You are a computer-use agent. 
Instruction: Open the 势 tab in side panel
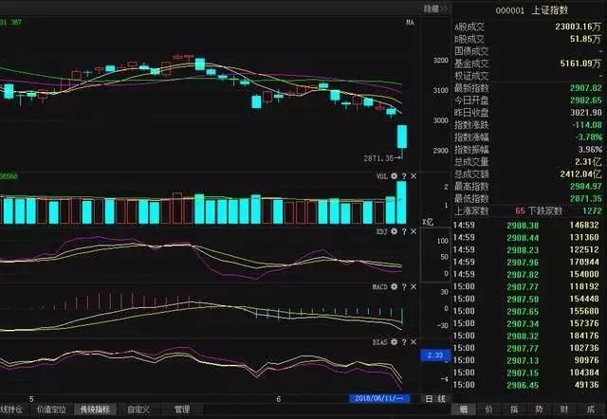coord(540,410)
